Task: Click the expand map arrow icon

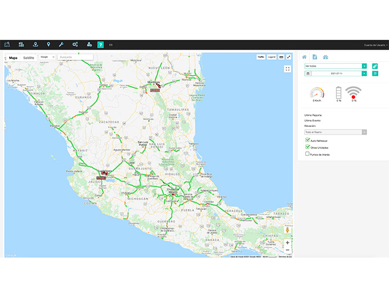Action: [x=289, y=57]
